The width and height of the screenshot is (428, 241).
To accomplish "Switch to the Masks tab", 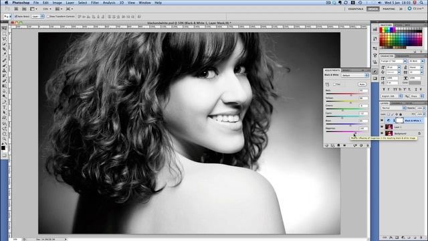I will point(346,70).
